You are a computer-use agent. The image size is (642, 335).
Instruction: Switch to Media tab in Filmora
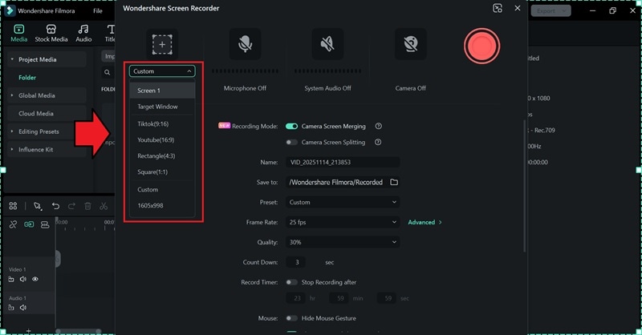[x=18, y=33]
